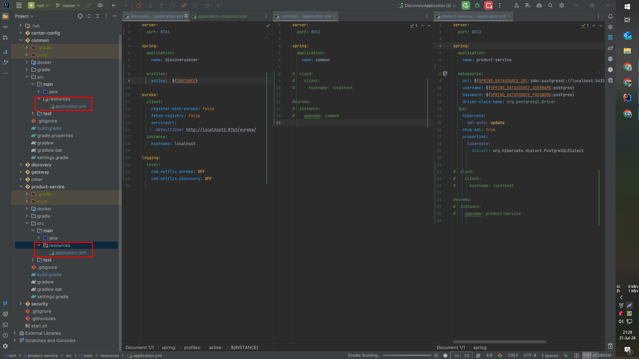The width and height of the screenshot is (639, 359).
Task: Open File Explorer from Windows taskbar
Action: point(627,51)
